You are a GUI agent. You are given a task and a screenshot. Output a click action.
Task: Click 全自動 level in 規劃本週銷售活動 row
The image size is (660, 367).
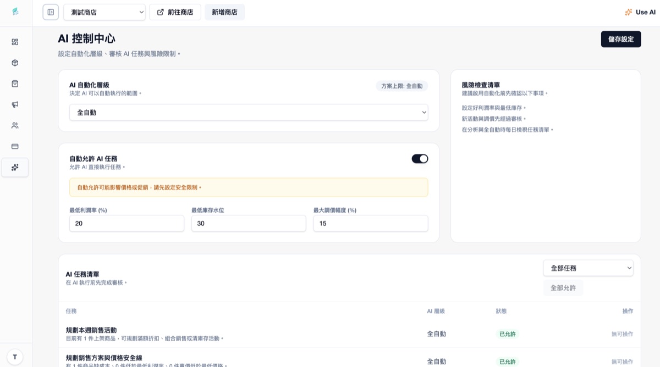[437, 334]
